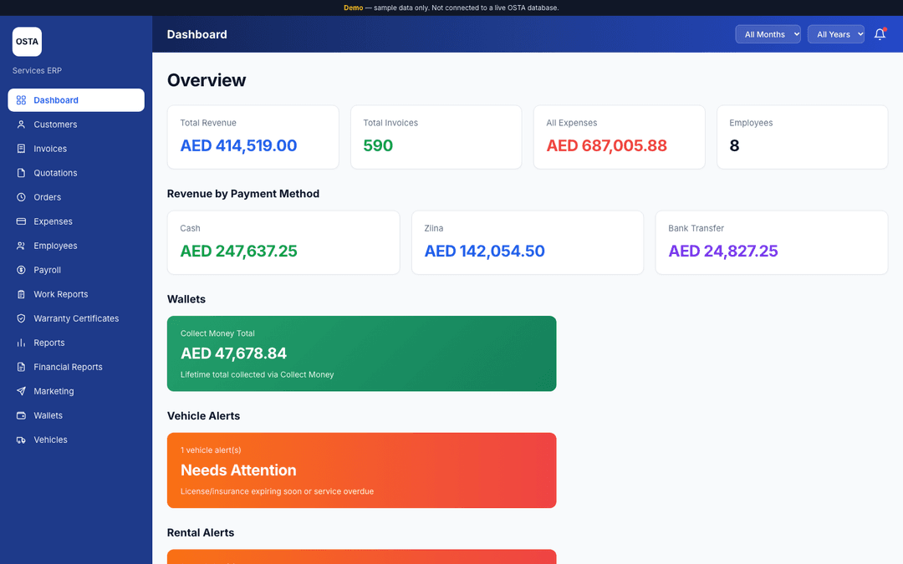Click the Demo sample data banner text
The height and width of the screenshot is (564, 903).
tap(451, 8)
